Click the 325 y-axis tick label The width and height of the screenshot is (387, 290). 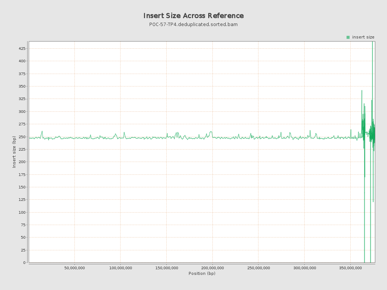coord(22,99)
